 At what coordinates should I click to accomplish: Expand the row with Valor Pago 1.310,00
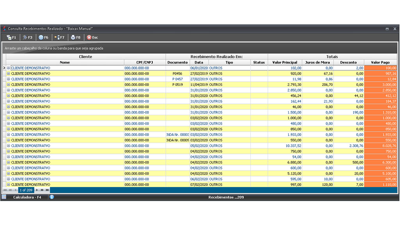click(x=9, y=112)
